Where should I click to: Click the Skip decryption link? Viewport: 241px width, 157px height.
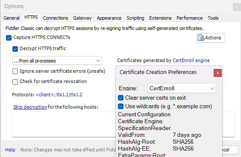(30, 107)
